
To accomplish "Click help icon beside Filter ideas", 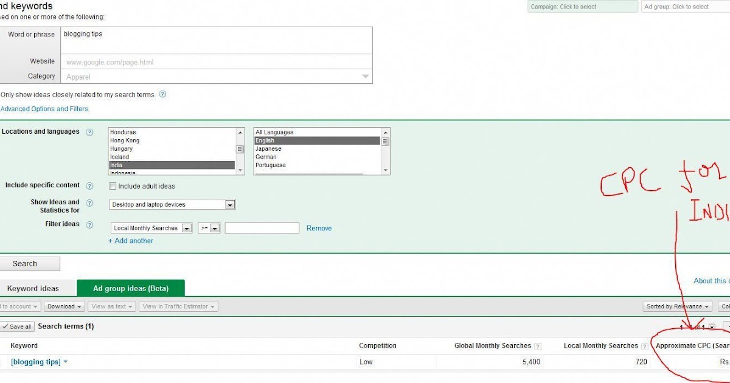I will tap(89, 224).
